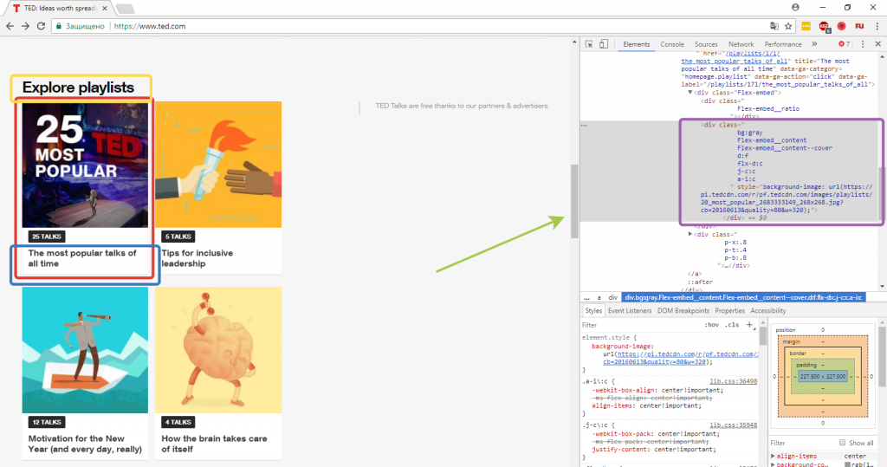Image resolution: width=887 pixels, height=467 pixels.
Task: Select the Properties sidebar tab
Action: (x=729, y=311)
